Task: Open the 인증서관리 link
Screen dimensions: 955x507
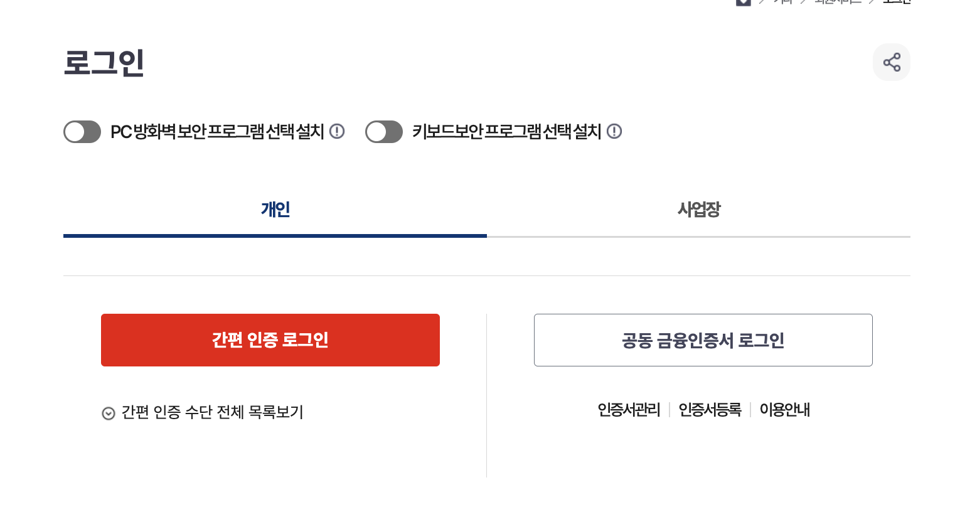Action: click(629, 410)
